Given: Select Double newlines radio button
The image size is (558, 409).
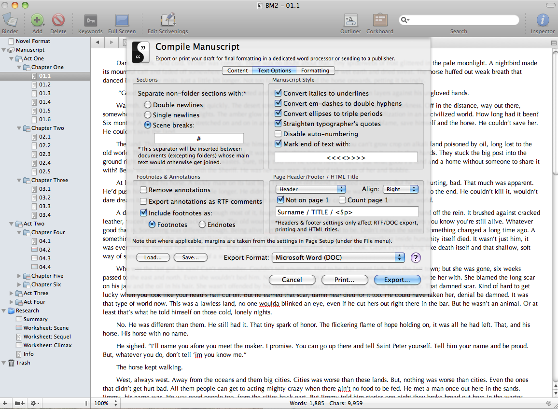Looking at the screenshot, I should (x=148, y=105).
